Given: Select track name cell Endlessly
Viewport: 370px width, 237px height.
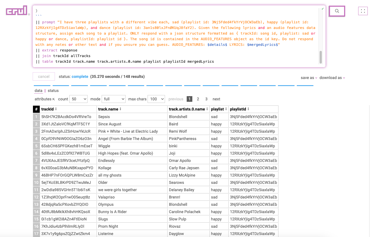Looking at the screenshot, I should tap(132, 161).
